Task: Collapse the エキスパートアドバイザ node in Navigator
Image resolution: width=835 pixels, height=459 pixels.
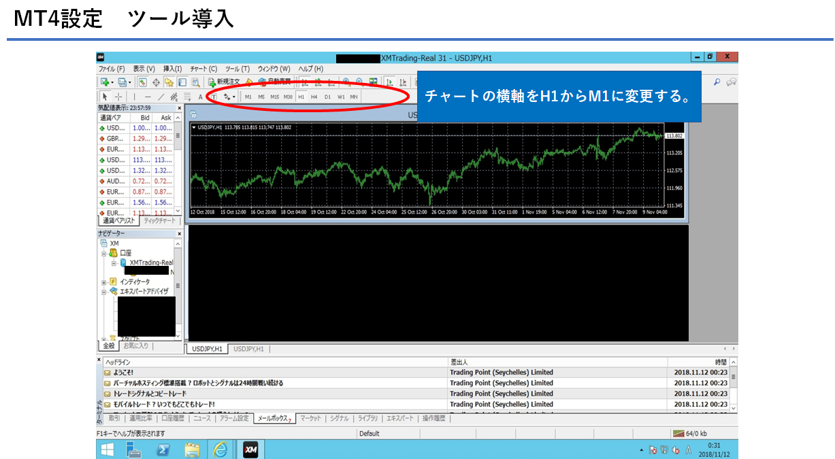Action: 104,292
